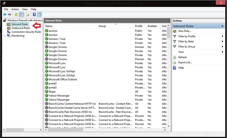Click the Refresh icon in Actions pane

click(x=175, y=57)
